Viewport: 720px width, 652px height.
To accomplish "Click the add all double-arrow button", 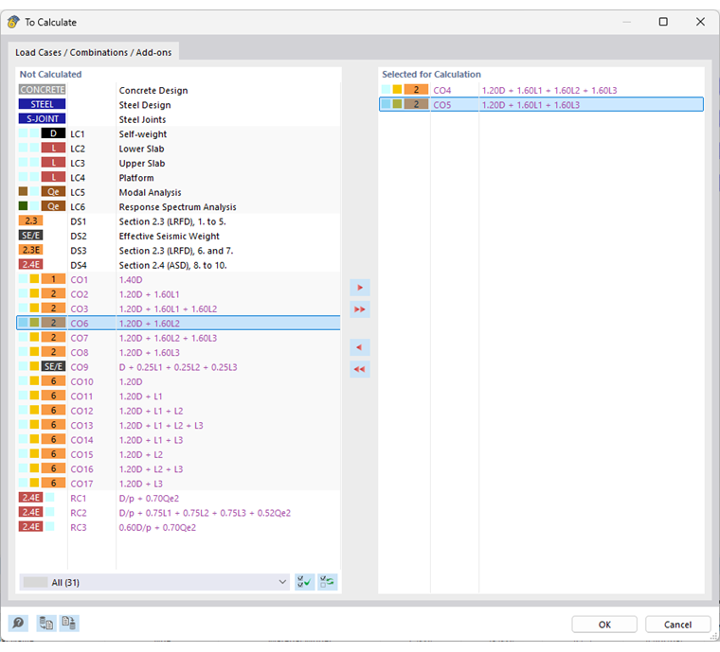I will (x=360, y=309).
